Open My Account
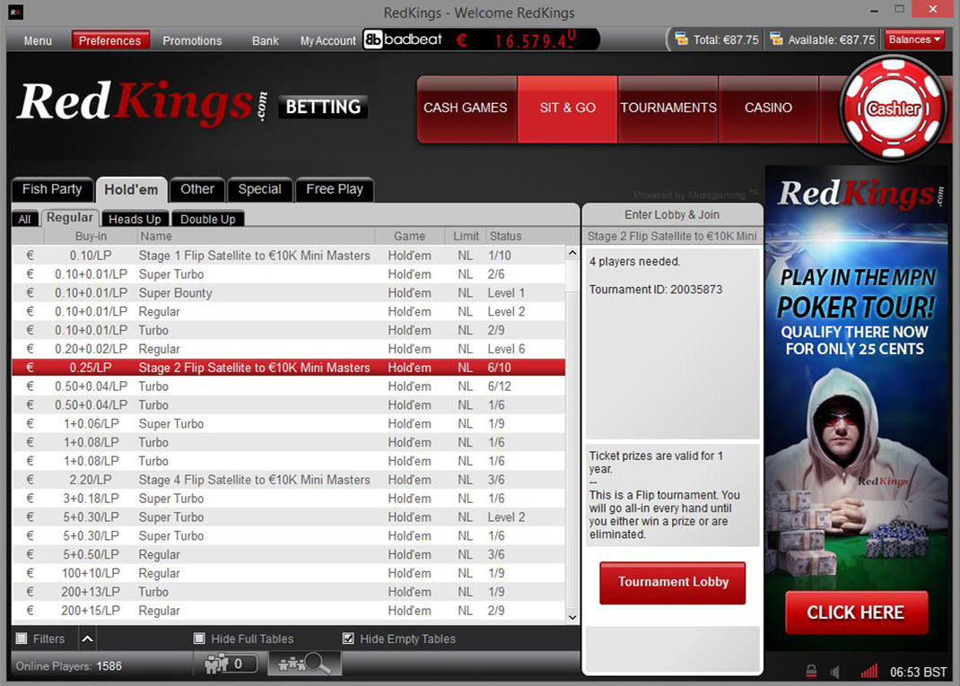 (327, 40)
